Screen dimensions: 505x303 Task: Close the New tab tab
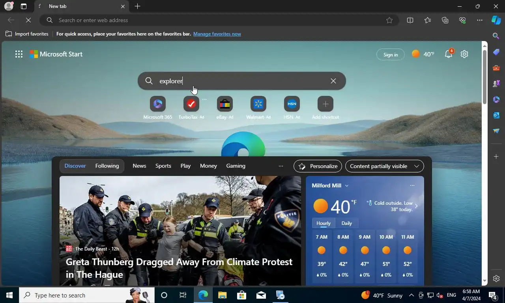point(123,6)
